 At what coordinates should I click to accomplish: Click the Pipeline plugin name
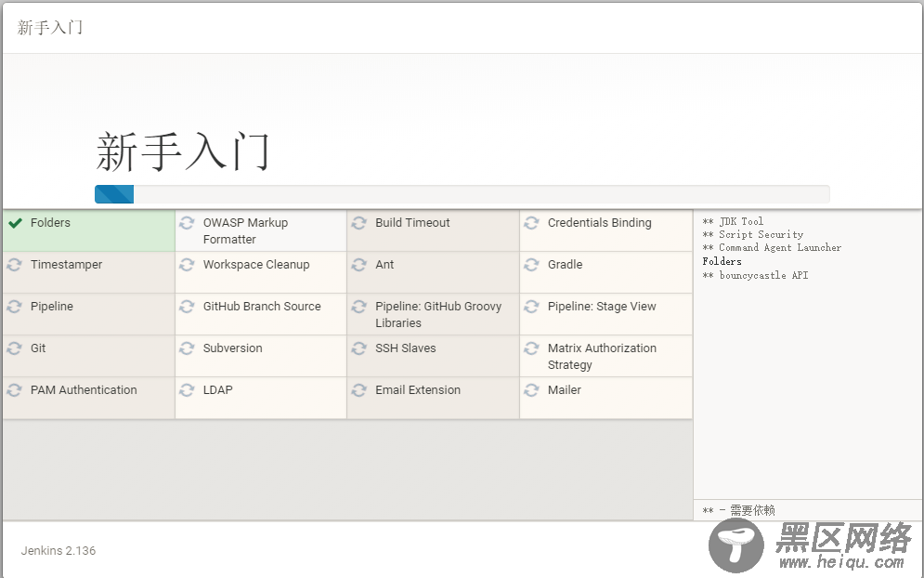52,307
